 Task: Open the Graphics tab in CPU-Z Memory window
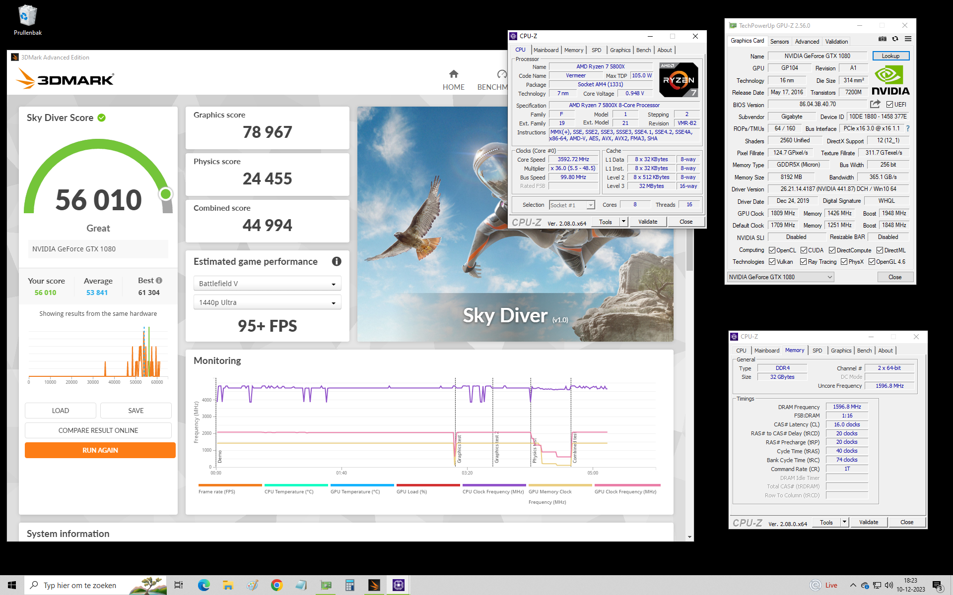click(841, 351)
